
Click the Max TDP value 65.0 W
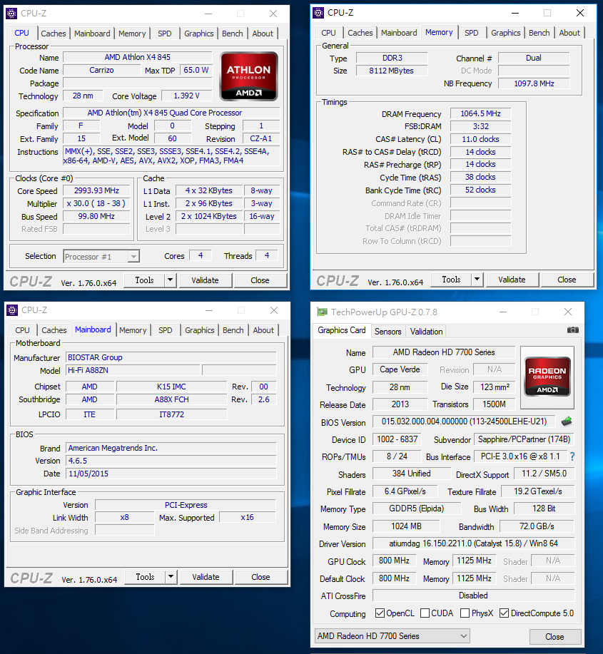196,70
